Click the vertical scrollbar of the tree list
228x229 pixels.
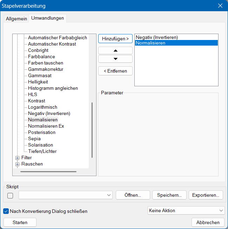[92, 130]
